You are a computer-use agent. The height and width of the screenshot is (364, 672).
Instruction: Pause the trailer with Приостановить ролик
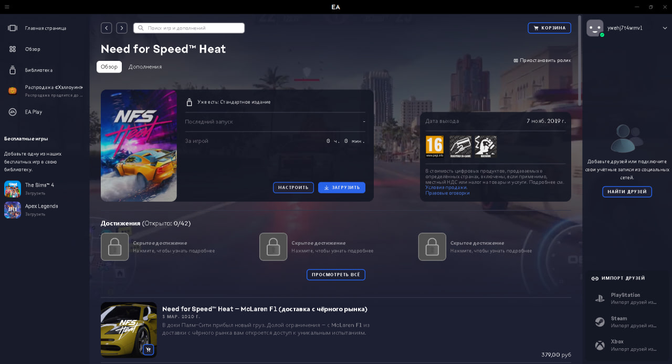[542, 60]
